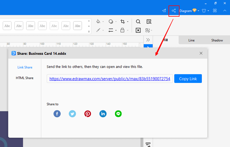Expand the Line pen dropdown arrow
Viewport: 230px width, 147px height.
(x=103, y=30)
